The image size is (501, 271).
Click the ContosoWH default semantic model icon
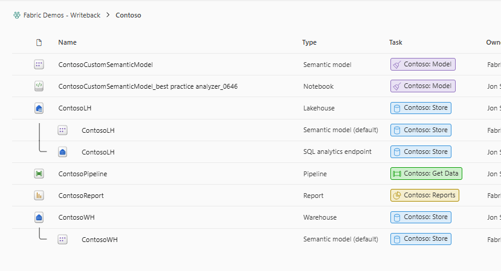[x=62, y=240]
